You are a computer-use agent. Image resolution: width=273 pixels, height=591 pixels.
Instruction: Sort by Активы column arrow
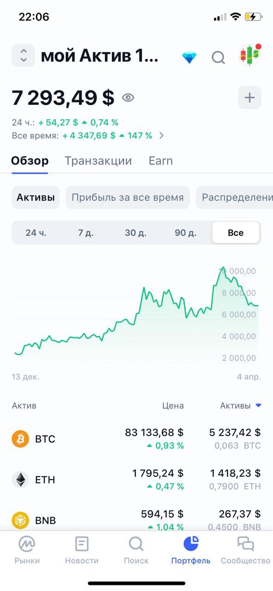pyautogui.click(x=258, y=405)
